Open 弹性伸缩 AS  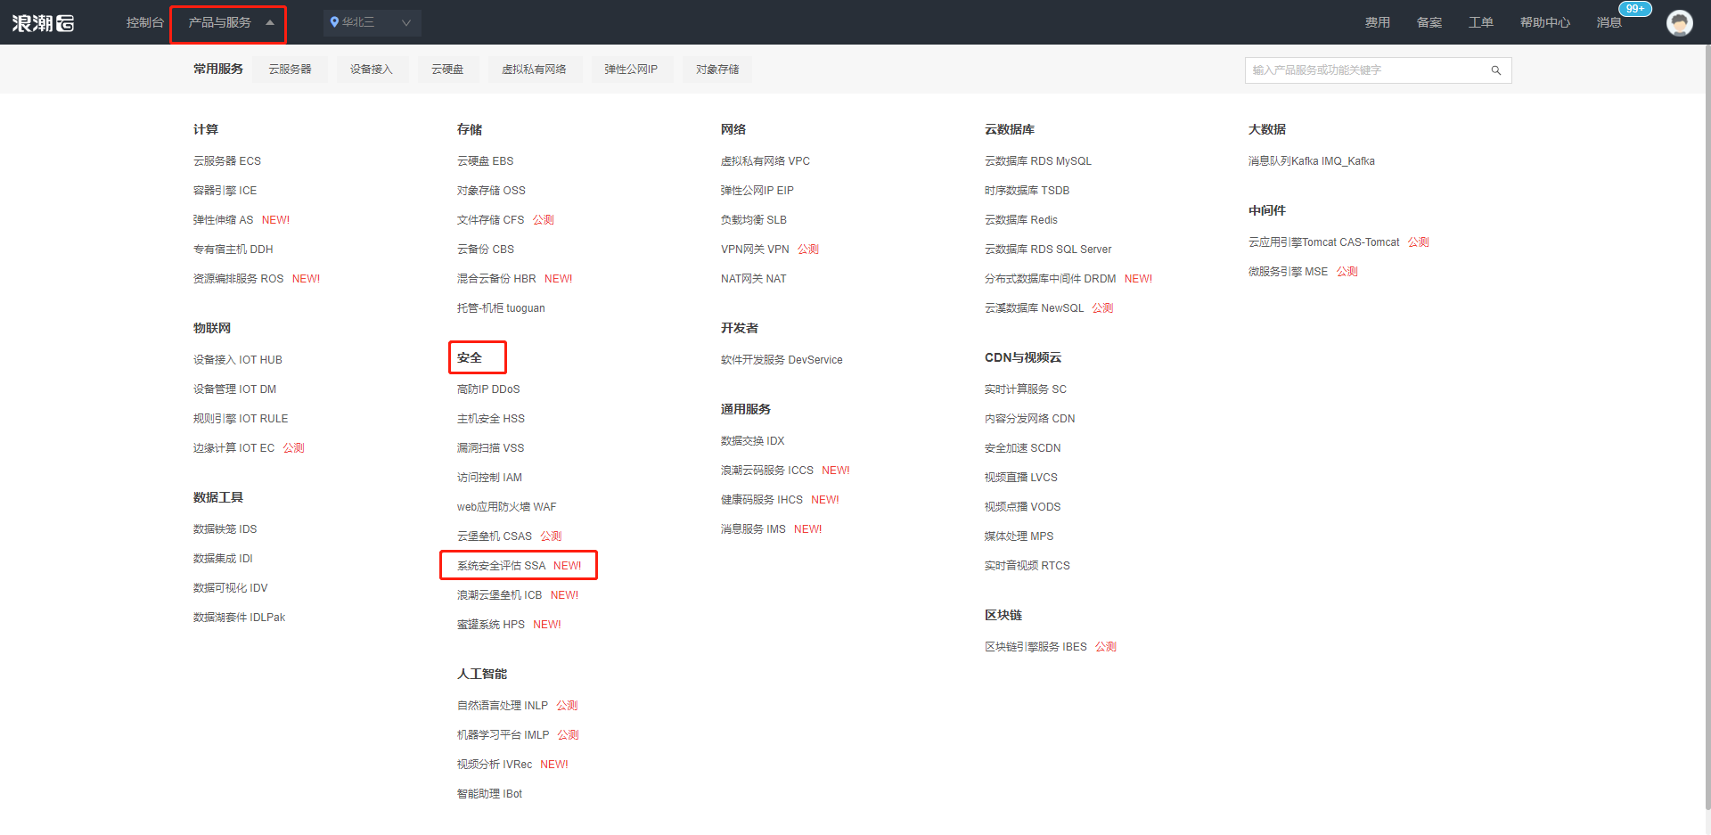click(x=223, y=220)
